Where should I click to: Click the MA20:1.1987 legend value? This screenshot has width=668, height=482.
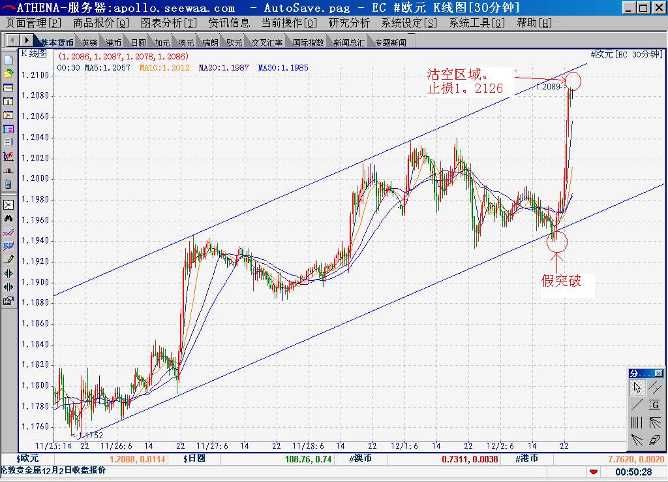(224, 68)
